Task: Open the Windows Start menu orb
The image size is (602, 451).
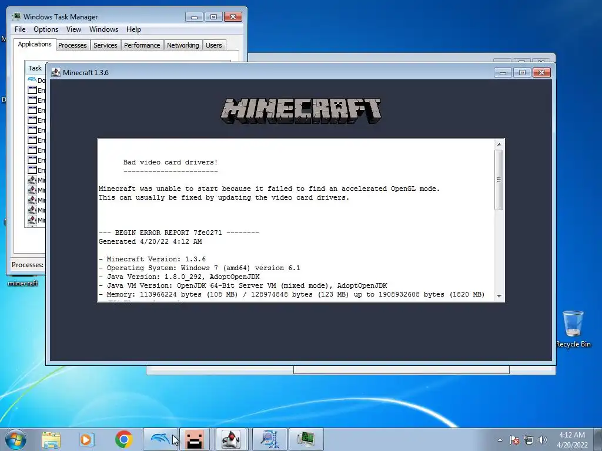Action: tap(15, 439)
